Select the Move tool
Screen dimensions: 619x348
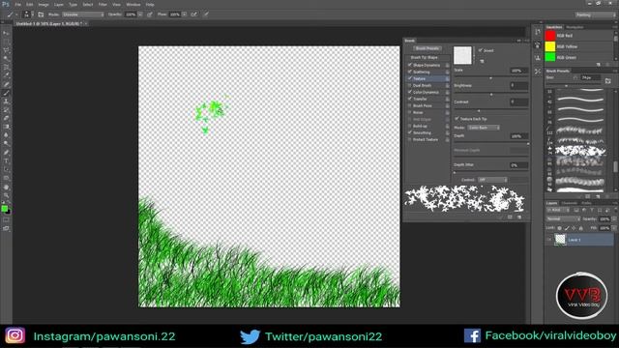[x=6, y=33]
